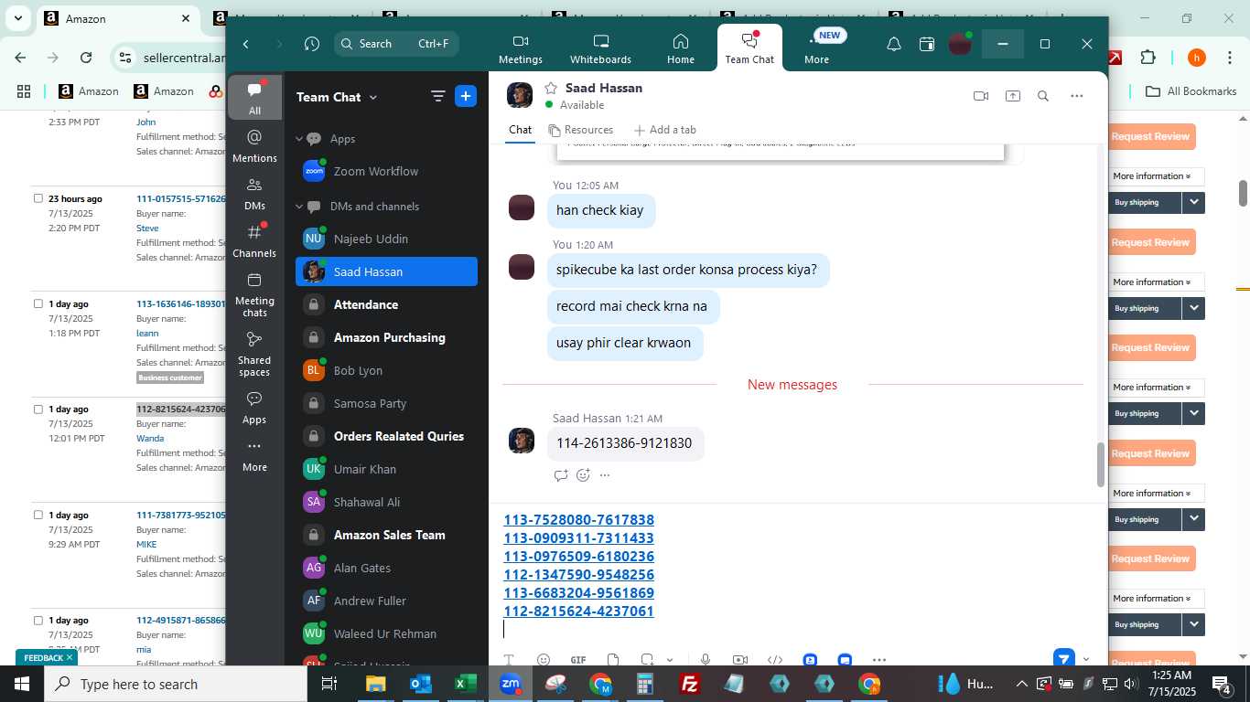Click link 112-8215624-4237061 in message draft

click(x=578, y=612)
